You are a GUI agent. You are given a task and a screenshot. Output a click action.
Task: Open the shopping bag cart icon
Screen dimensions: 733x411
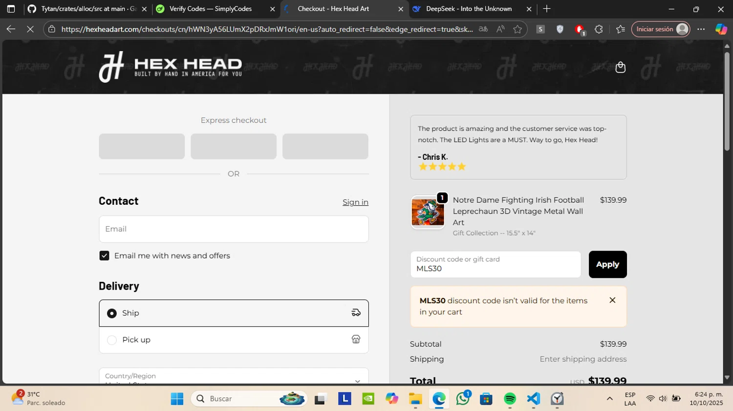(x=620, y=67)
